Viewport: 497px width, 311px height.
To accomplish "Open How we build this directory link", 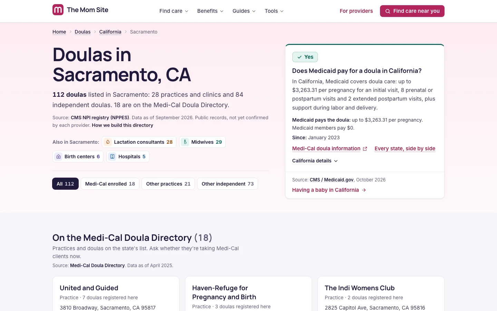I will pos(123,125).
